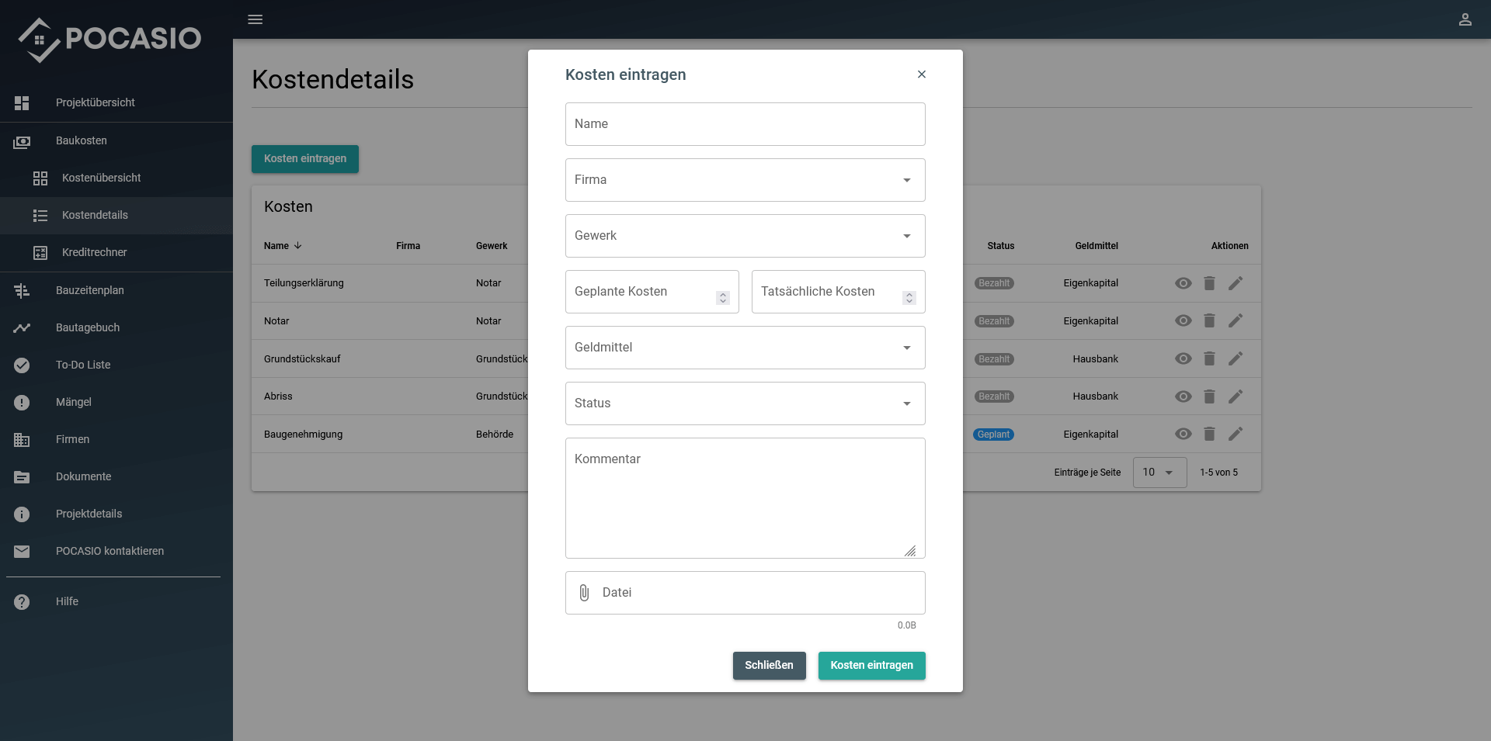The image size is (1491, 741).
Task: Click the Name input field
Action: coord(745,124)
